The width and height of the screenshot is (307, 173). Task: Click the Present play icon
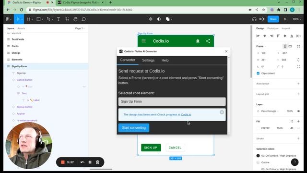(285, 19)
